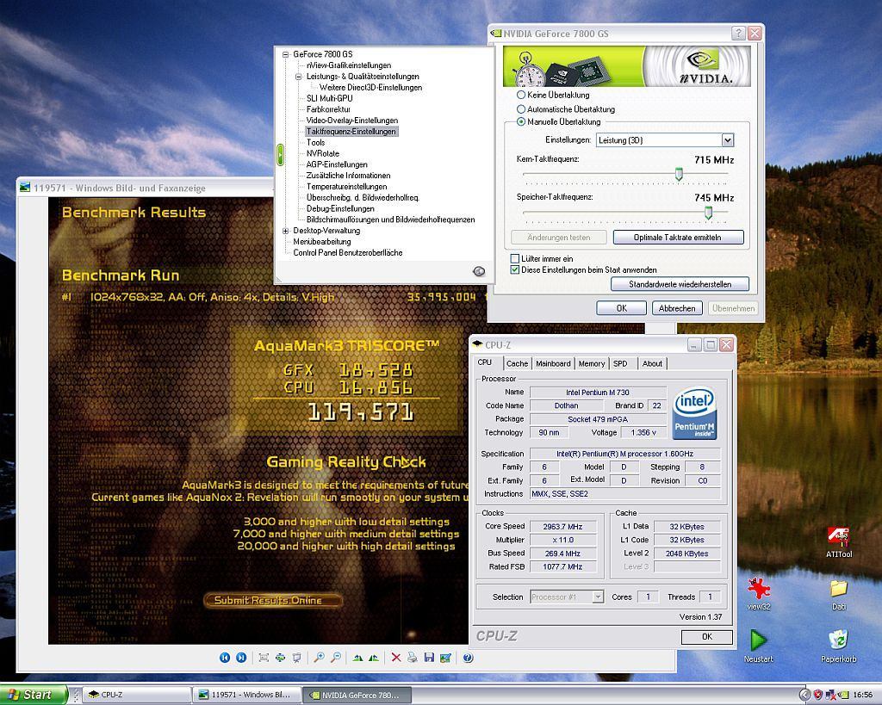
Task: Select the Papierkorb recycle bin icon
Action: click(x=838, y=646)
